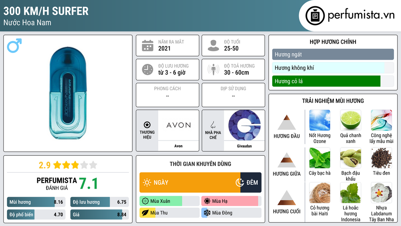Viewport: 401px width, 226px height.
Task: Click the 'từ 3 - 6 giờ' longevity value
Action: tap(172, 73)
